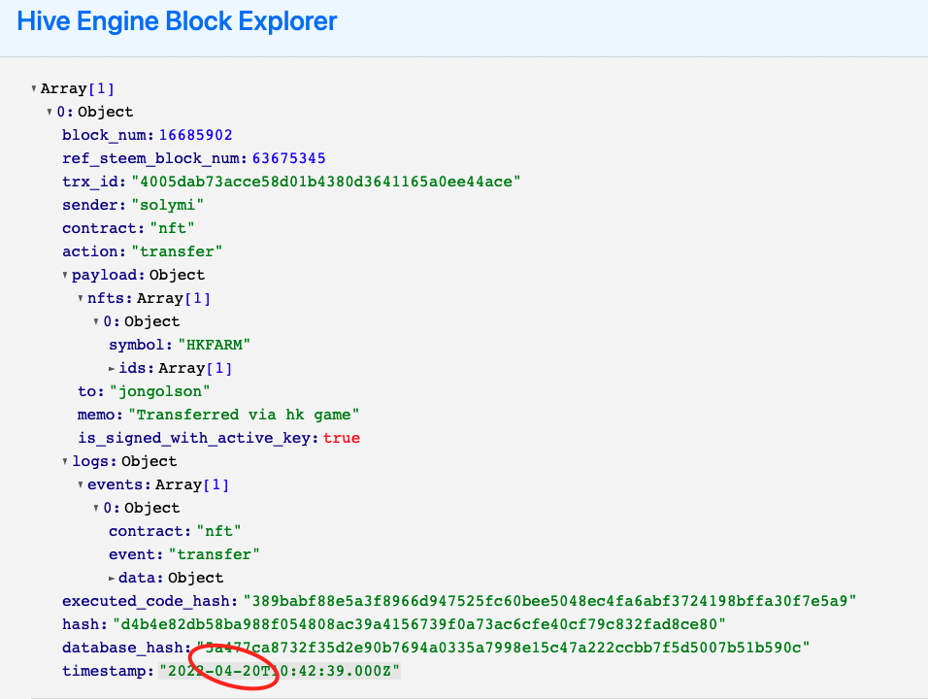Viewport: 928px width, 699px height.
Task: Select the sender value "solymi"
Action: [168, 205]
